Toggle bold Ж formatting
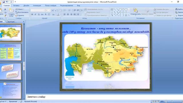183x103 pixels. (x=32, y=14)
